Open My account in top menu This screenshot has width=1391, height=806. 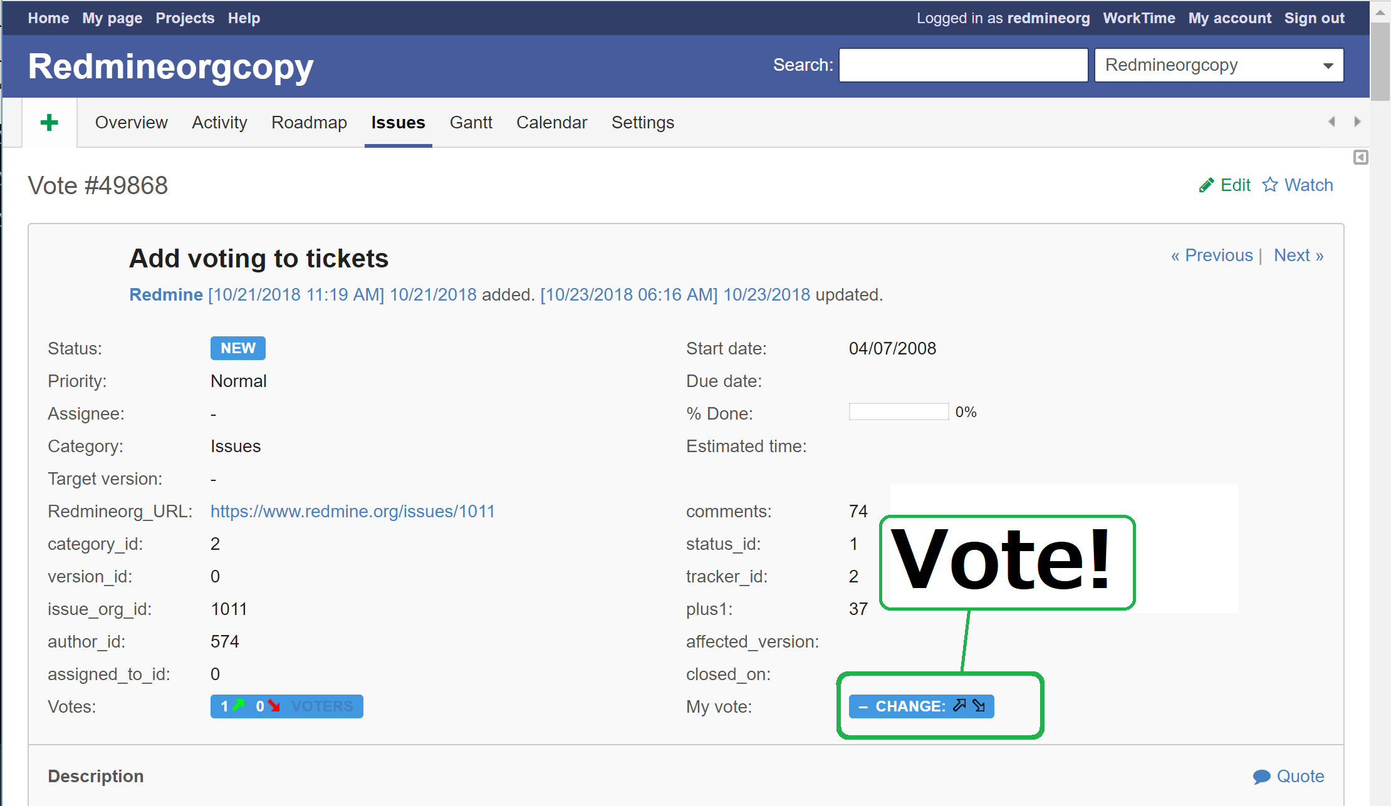[x=1229, y=18]
